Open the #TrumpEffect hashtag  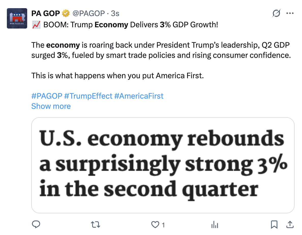(88, 96)
